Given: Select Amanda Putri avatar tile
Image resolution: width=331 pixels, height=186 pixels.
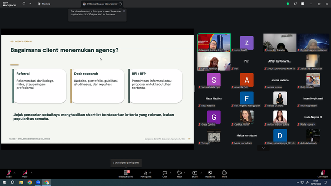Looking at the screenshot, I should (x=247, y=80).
